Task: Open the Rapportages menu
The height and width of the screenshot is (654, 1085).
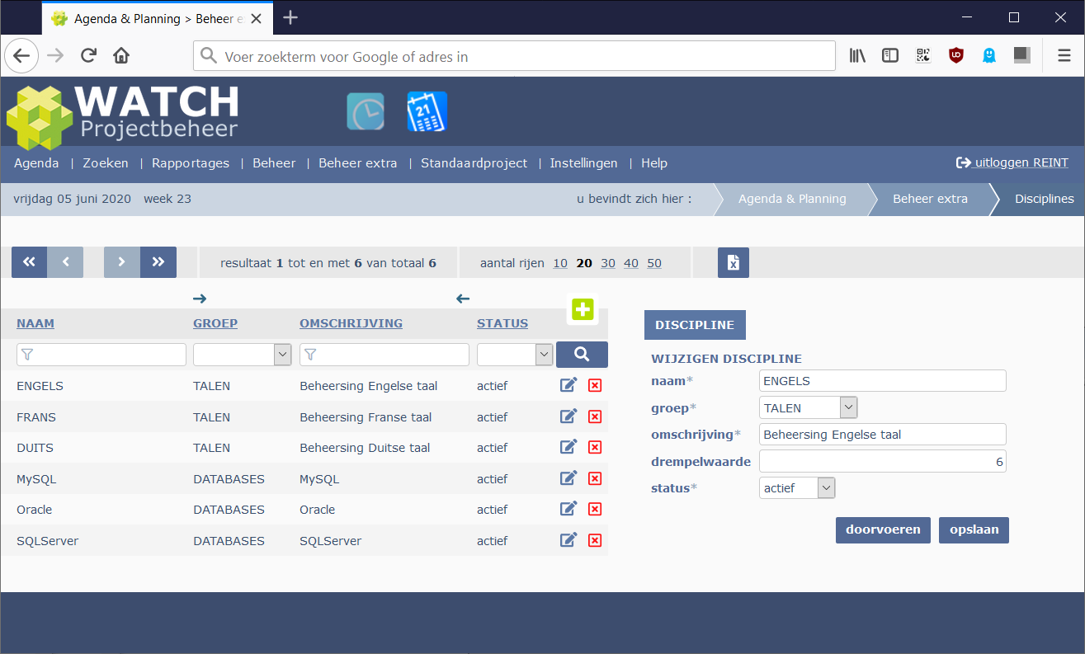Action: tap(191, 163)
